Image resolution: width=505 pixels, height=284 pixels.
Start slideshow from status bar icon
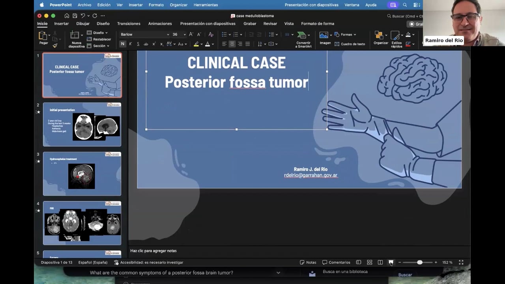click(391, 262)
